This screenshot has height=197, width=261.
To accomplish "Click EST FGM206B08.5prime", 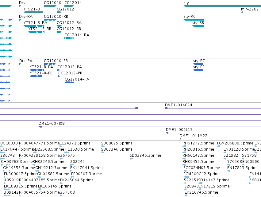I will click(235, 143).
